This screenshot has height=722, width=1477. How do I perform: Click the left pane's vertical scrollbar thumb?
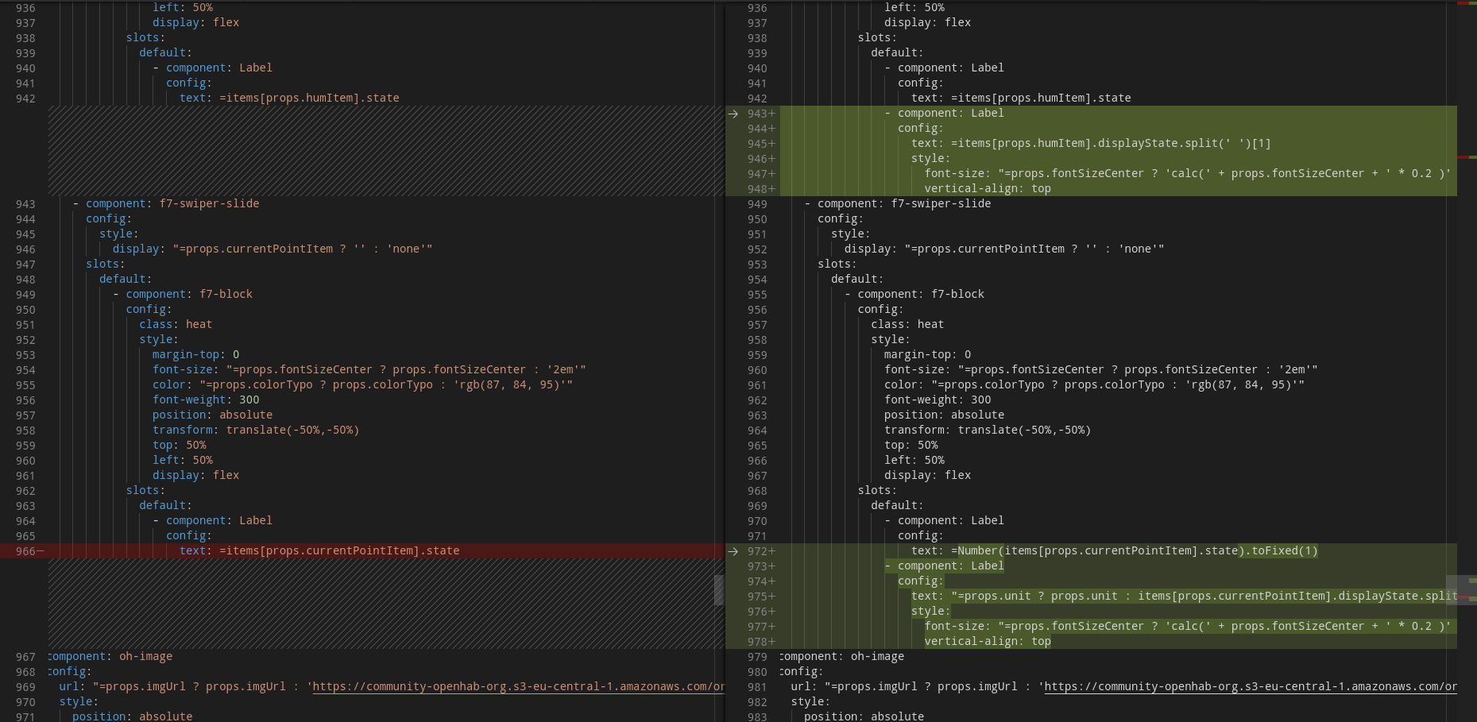pos(719,589)
